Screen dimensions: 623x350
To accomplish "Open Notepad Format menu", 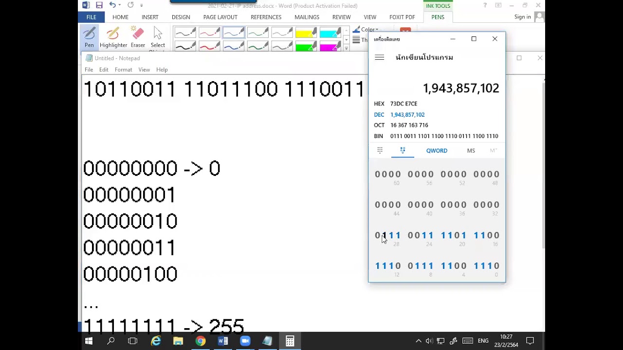I will [124, 70].
